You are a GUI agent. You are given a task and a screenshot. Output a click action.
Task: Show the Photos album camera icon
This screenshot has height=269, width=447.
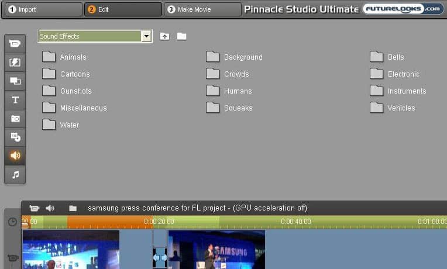click(15, 119)
